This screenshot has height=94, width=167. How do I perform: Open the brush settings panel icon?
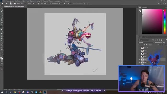point(15,4)
